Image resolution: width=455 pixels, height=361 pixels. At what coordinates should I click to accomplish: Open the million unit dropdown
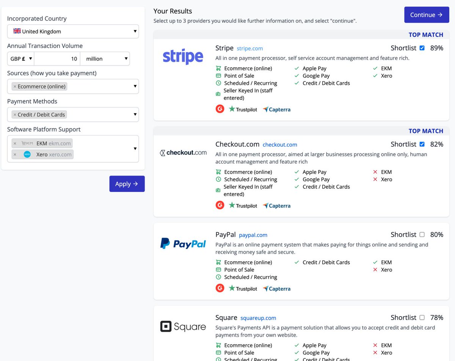coord(105,59)
